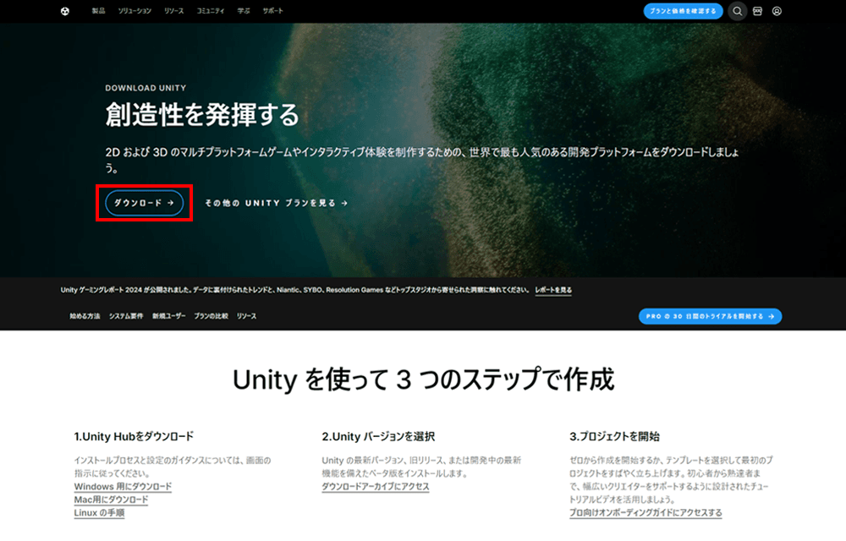846x541 pixels.
Task: Click the ダウンロード button
Action: 144,203
